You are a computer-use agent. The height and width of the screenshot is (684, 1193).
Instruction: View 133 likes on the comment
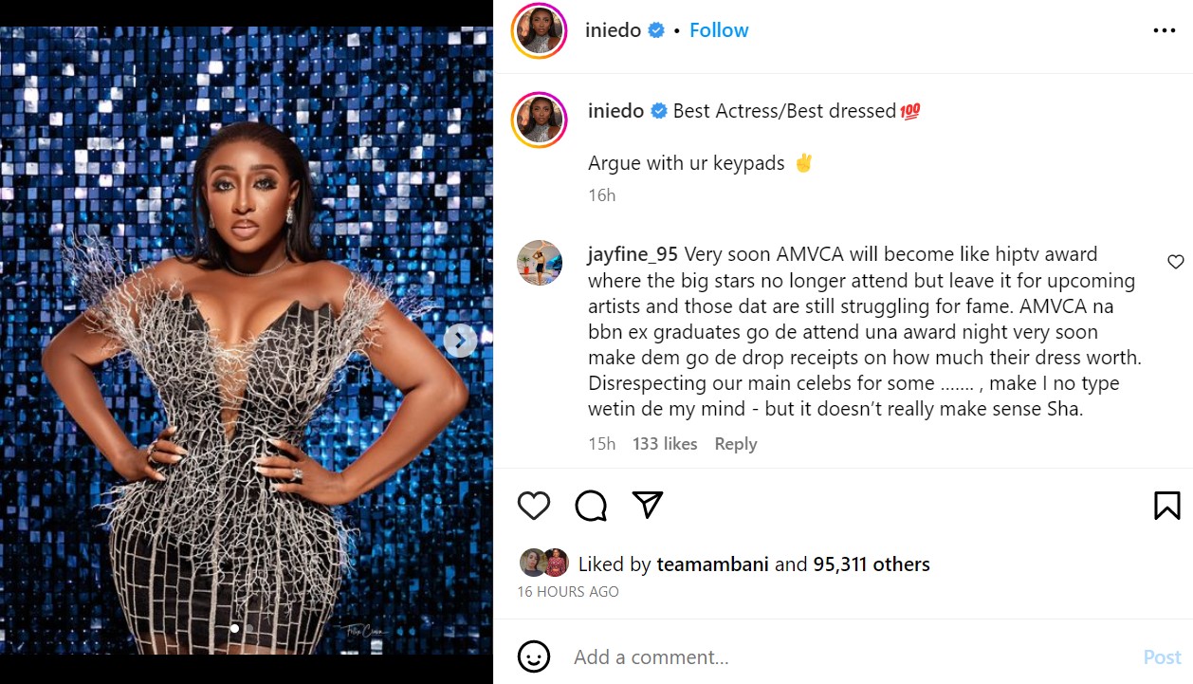click(665, 444)
